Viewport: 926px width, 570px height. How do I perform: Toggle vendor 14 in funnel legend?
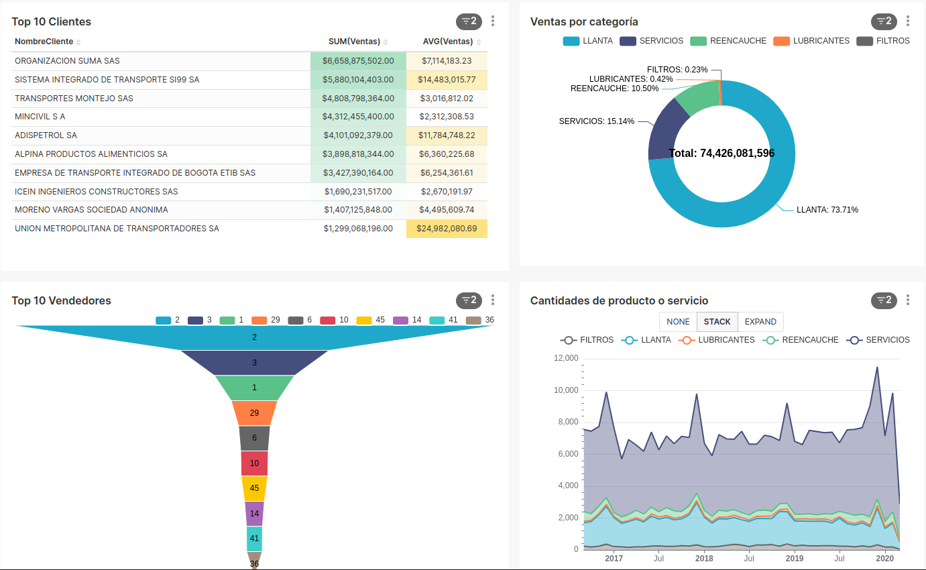407,320
